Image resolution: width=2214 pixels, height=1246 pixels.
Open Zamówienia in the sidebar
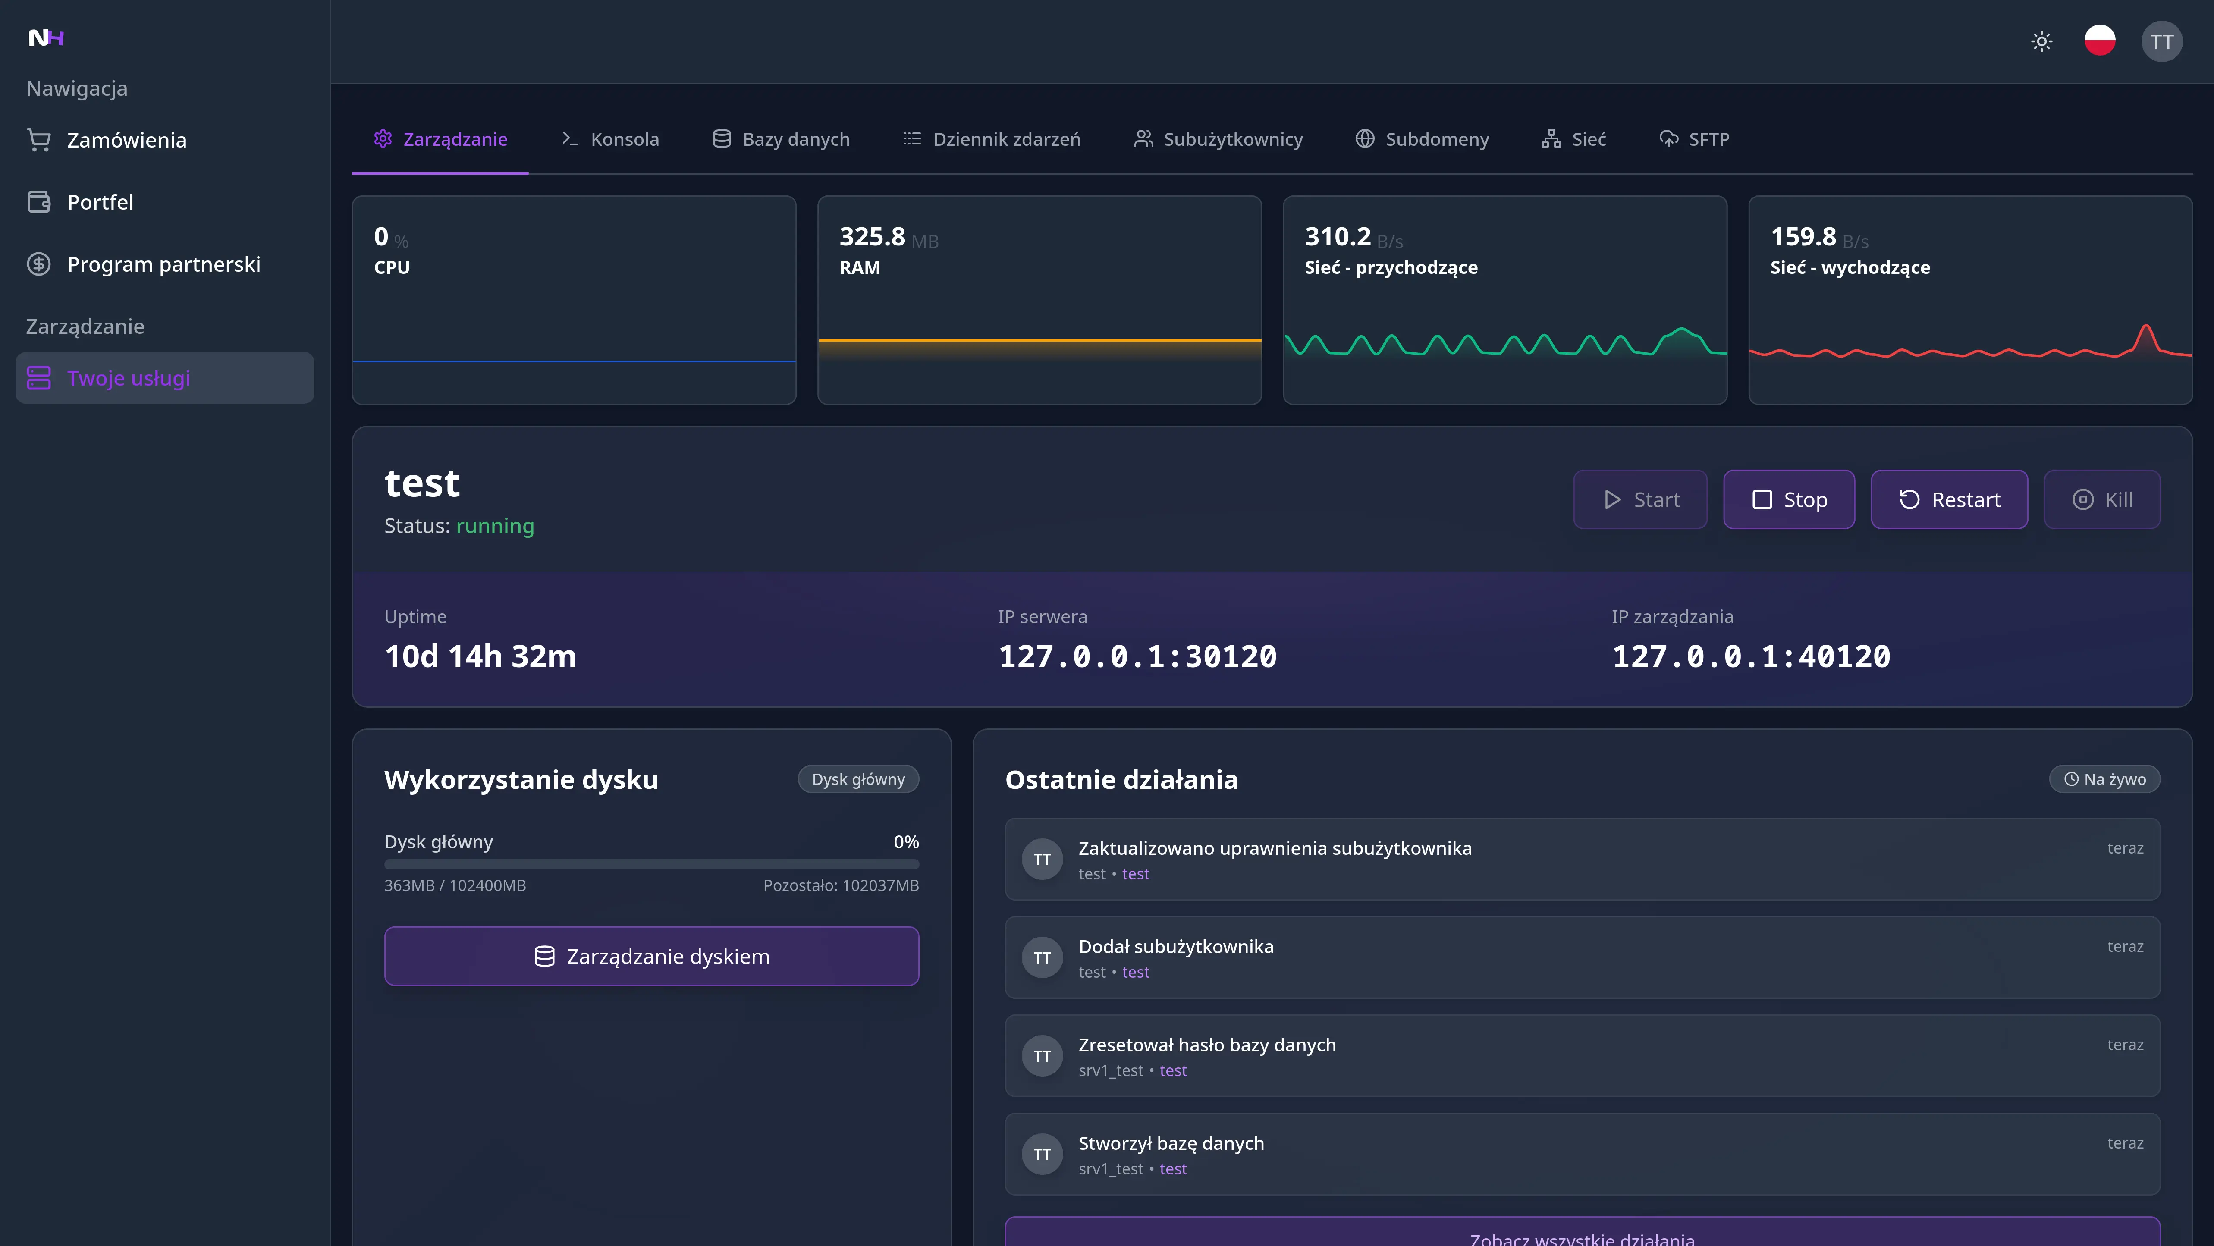126,140
